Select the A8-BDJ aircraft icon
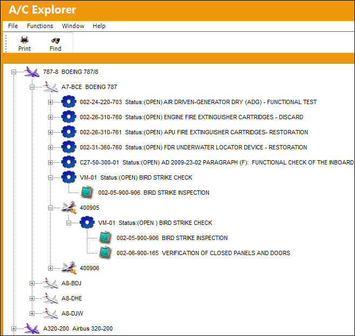 pyautogui.click(x=50, y=283)
